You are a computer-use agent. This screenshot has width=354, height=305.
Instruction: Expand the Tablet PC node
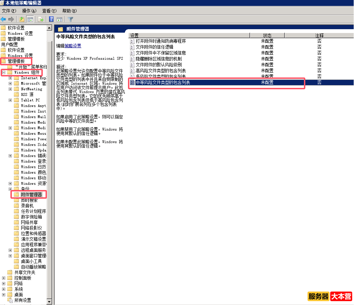coord(10,100)
